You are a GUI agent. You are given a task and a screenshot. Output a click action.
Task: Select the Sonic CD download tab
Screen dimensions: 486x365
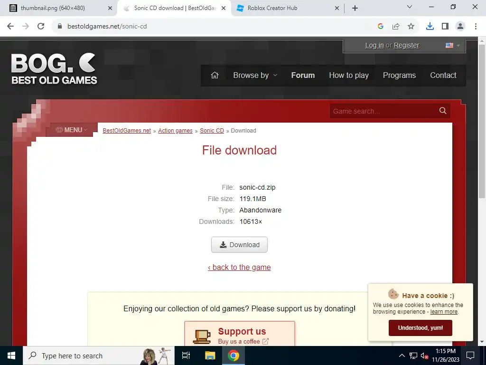click(x=174, y=9)
